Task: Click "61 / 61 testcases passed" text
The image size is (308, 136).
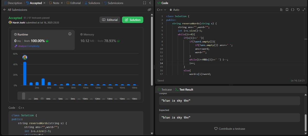Action: click(36, 18)
